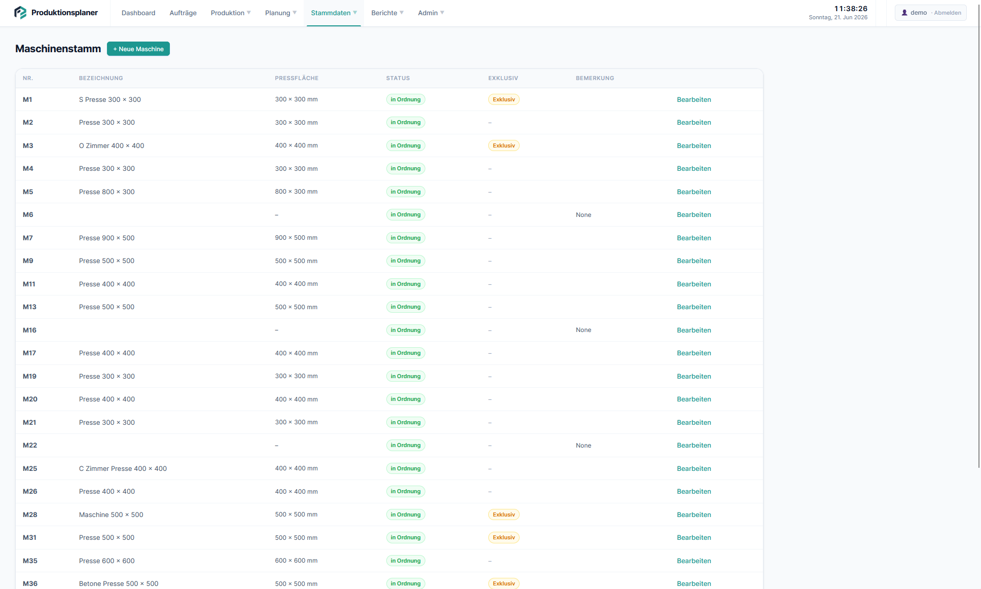Open the Planung dropdown menu

(280, 13)
